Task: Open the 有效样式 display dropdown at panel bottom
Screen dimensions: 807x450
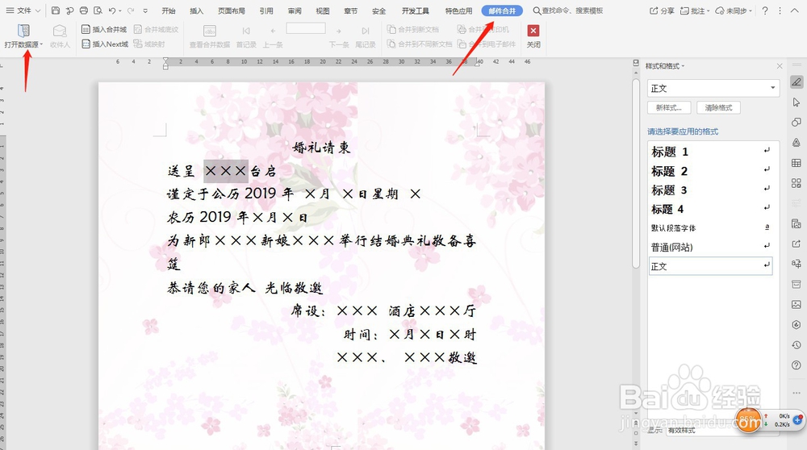Action: (721, 430)
